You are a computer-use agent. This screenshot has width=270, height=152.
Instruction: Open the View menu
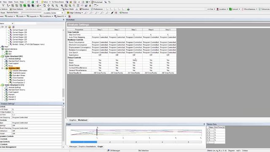[5, 2]
